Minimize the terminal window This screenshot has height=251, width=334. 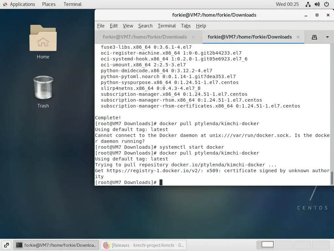306,15
